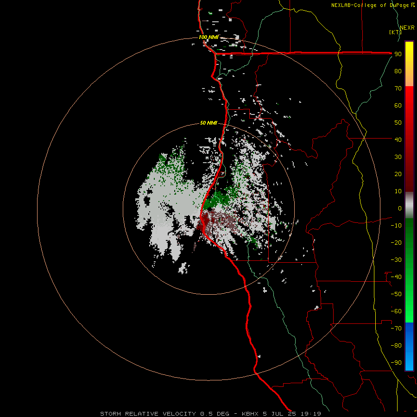This screenshot has width=417, height=417.
Task: Click the blue segment of the color bar
Action: coord(409,347)
